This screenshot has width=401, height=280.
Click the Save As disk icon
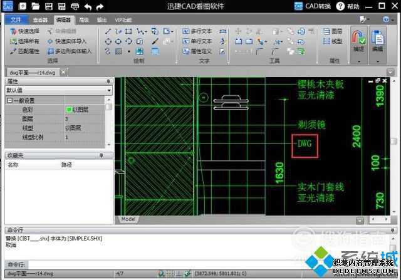point(61,6)
